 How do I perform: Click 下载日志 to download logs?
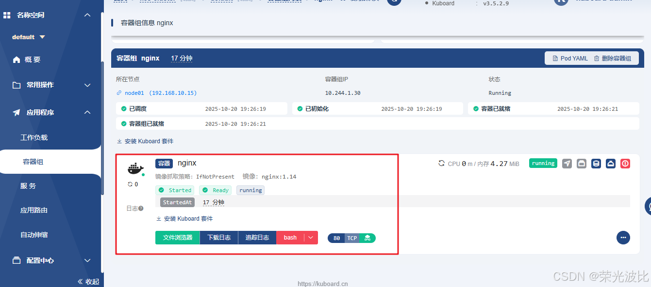click(219, 238)
